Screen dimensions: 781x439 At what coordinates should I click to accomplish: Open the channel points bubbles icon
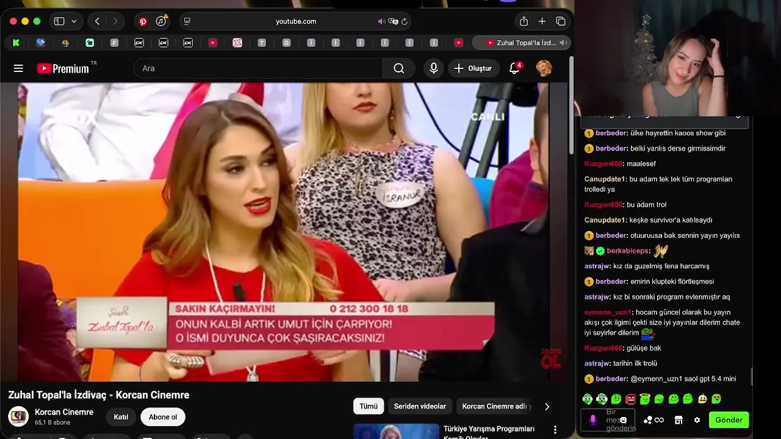(x=648, y=420)
